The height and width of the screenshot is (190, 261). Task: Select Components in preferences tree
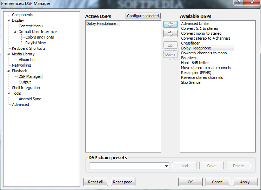(22, 15)
